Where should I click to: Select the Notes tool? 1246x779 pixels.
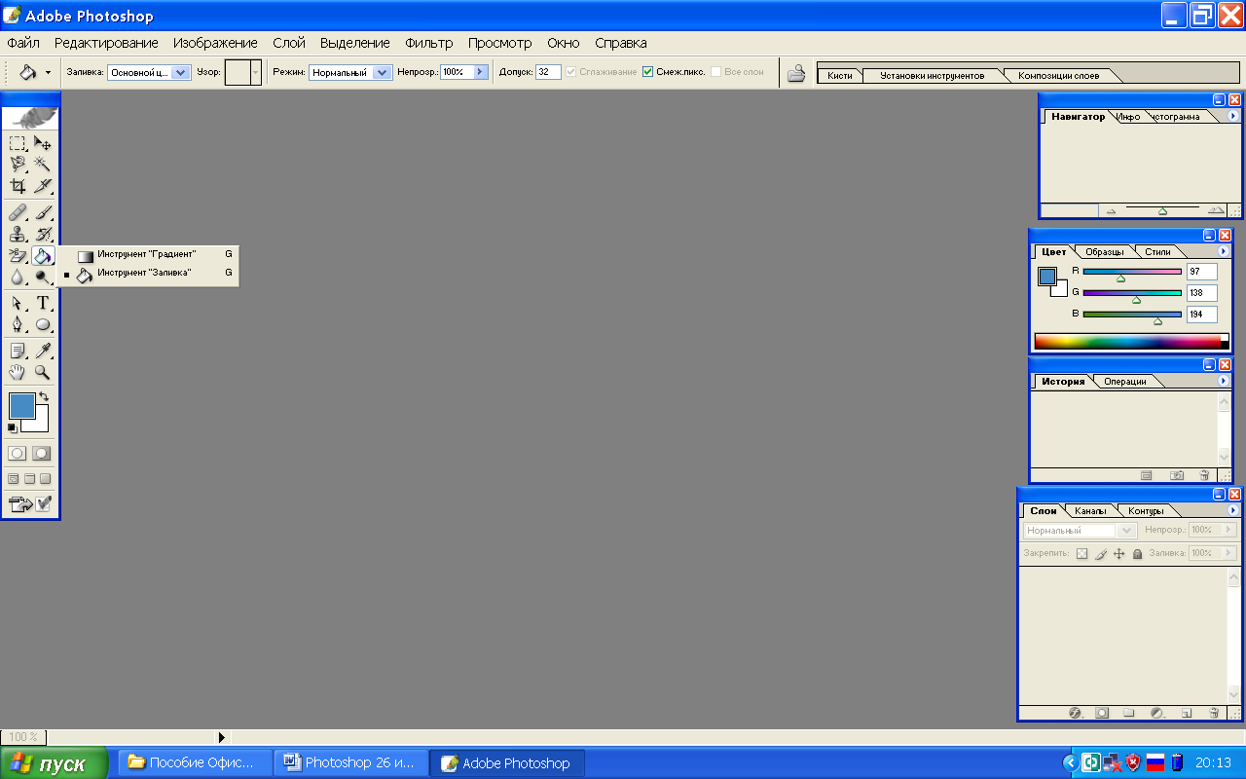[x=18, y=351]
